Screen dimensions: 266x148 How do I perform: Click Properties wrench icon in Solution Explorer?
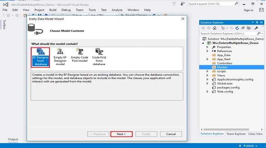tap(256, 28)
